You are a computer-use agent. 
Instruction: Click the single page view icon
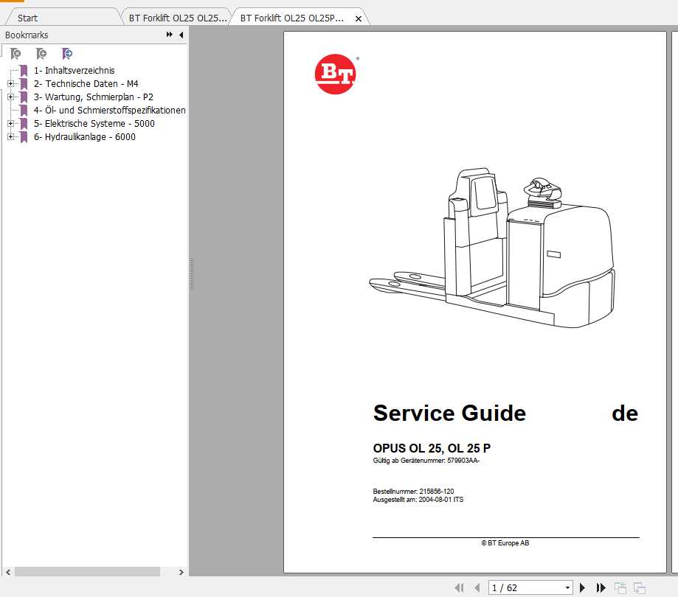point(620,587)
